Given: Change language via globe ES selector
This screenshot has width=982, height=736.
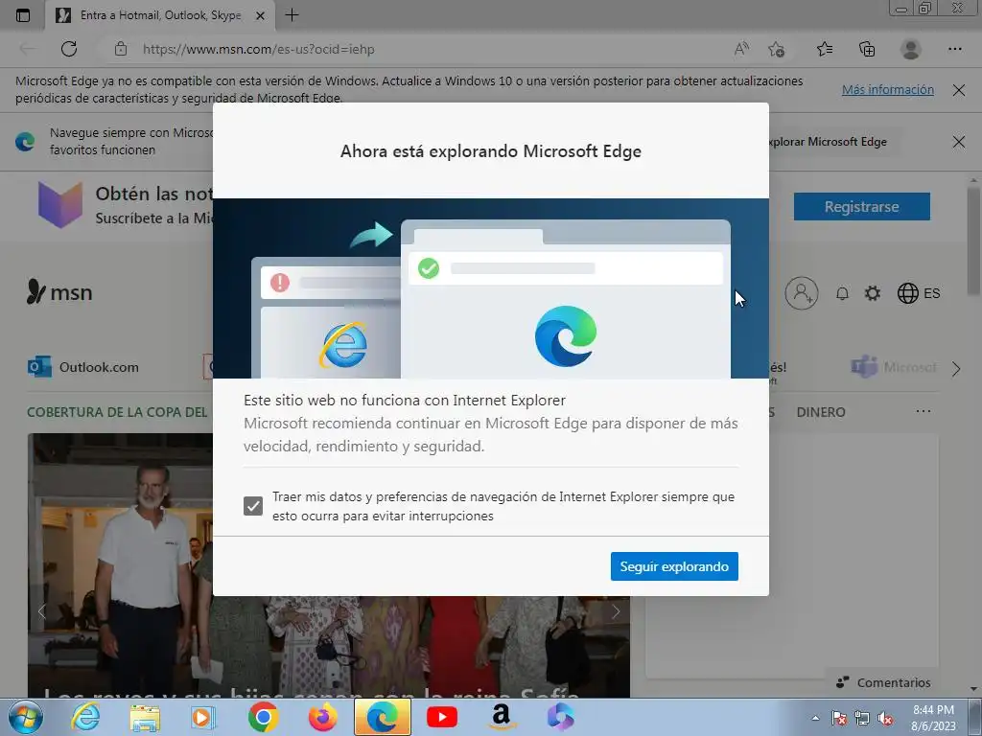Looking at the screenshot, I should click(919, 293).
